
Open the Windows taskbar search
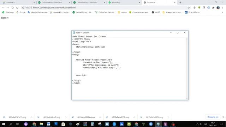[x=11, y=124]
